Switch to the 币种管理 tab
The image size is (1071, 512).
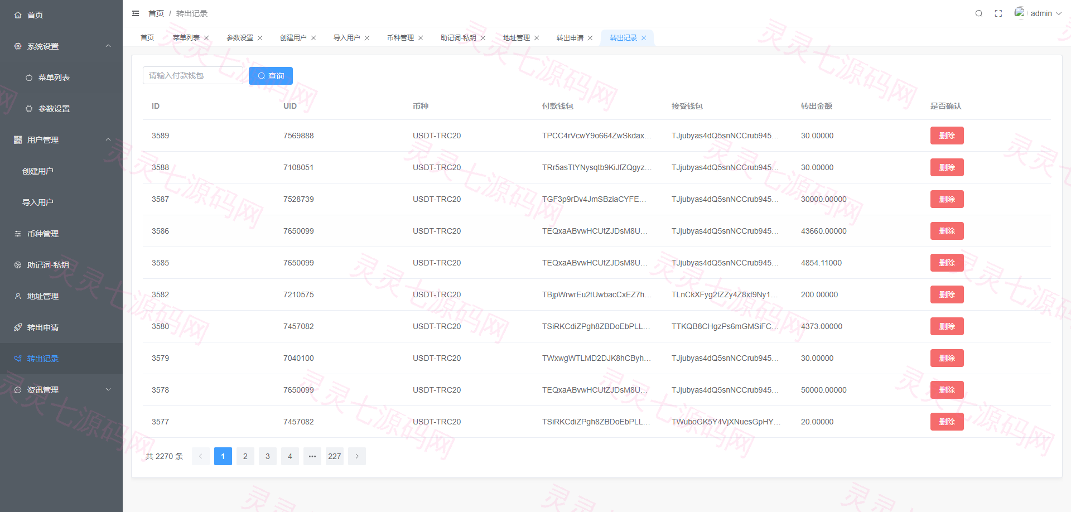click(x=401, y=38)
